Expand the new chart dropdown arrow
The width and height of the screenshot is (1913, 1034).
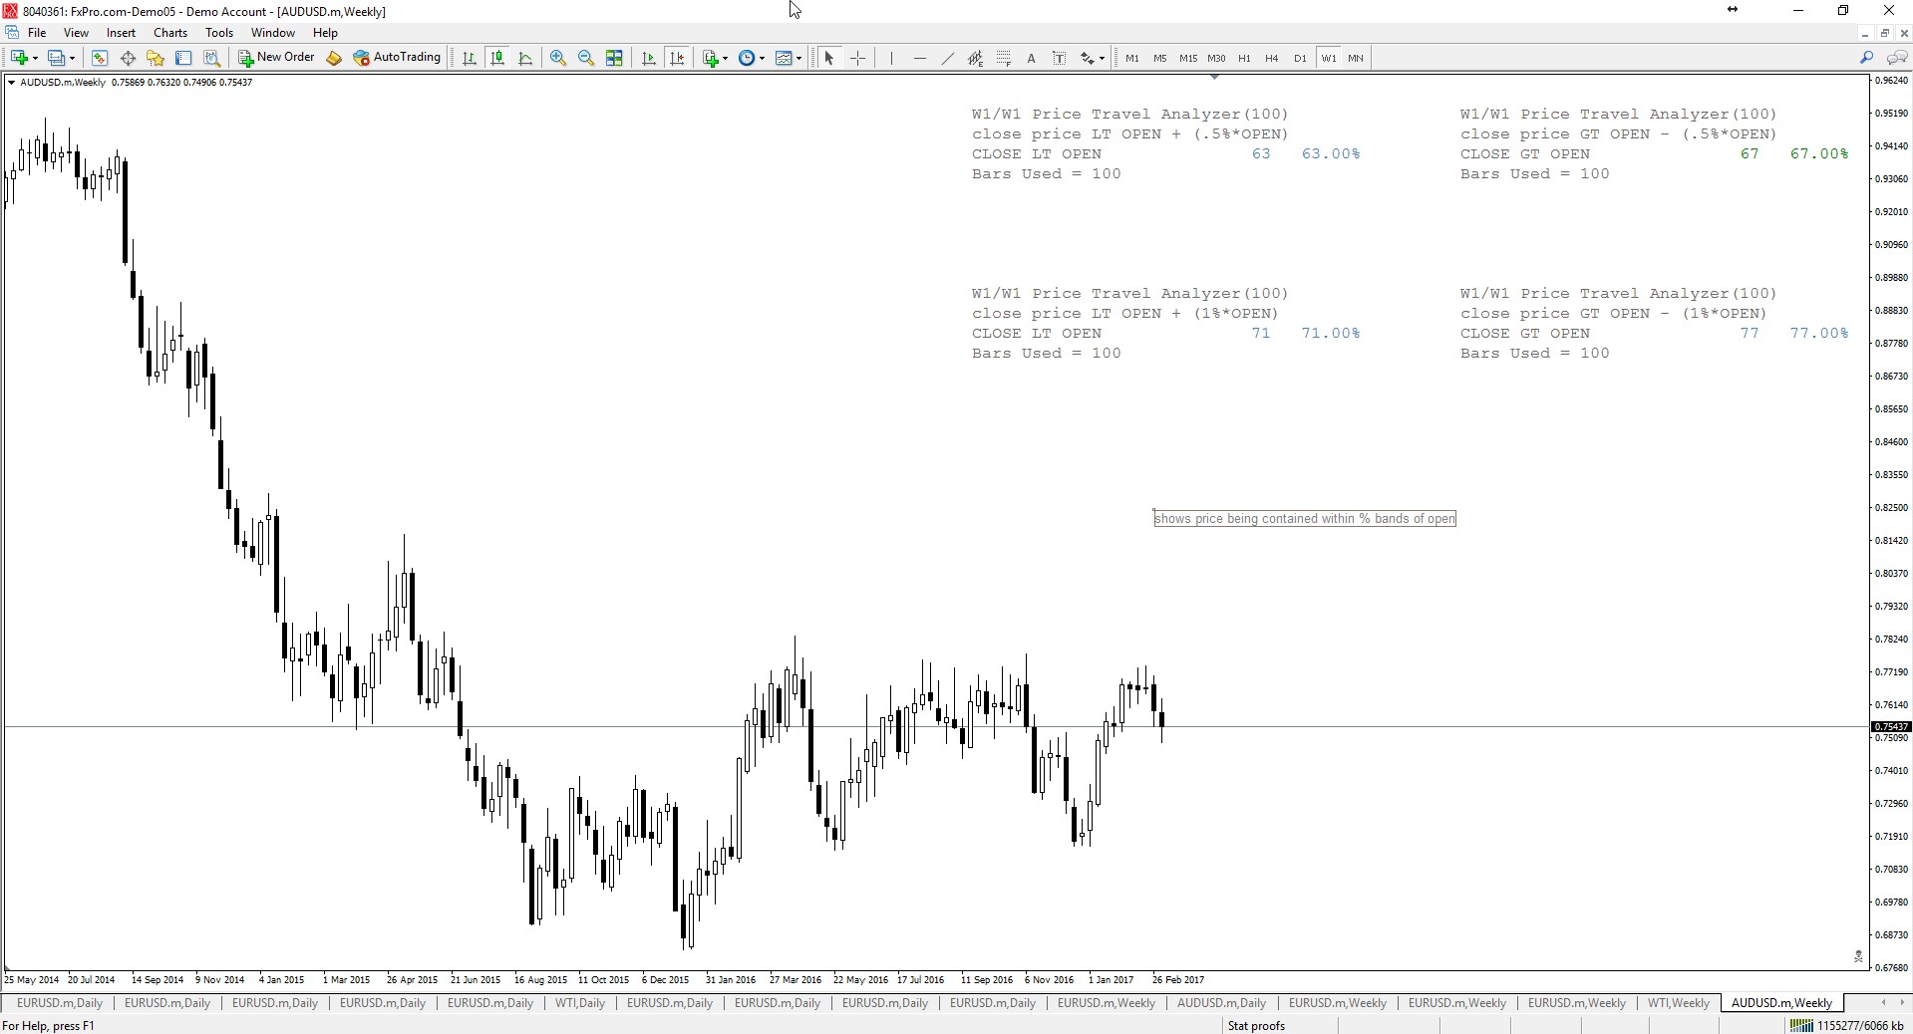click(36, 59)
